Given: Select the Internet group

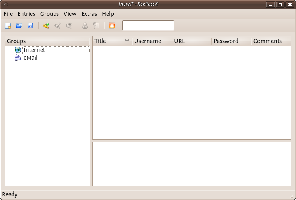Looking at the screenshot, I should [x=34, y=50].
